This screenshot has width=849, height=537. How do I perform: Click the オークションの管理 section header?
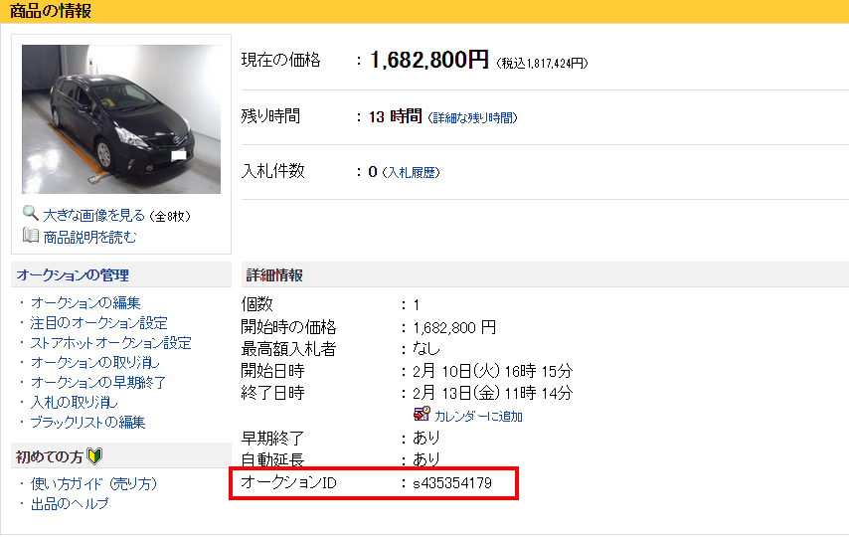73,275
